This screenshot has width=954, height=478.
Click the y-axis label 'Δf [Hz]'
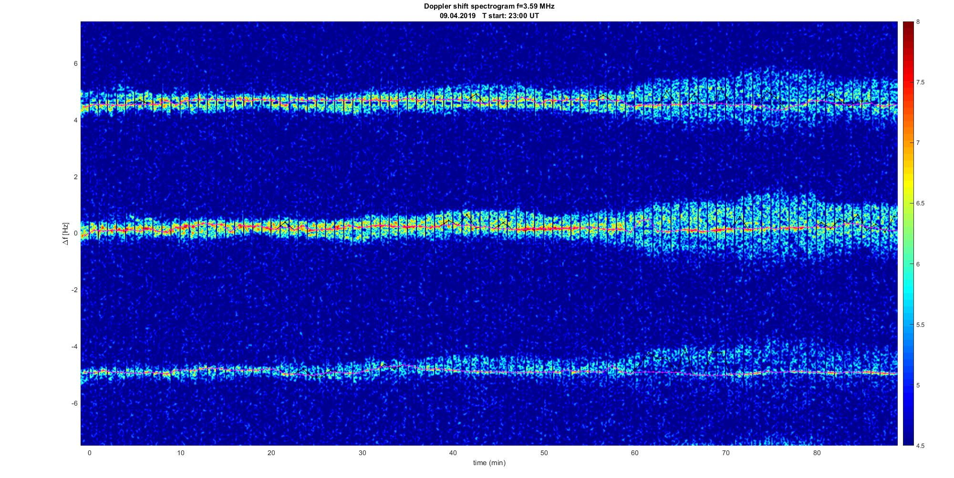[66, 234]
